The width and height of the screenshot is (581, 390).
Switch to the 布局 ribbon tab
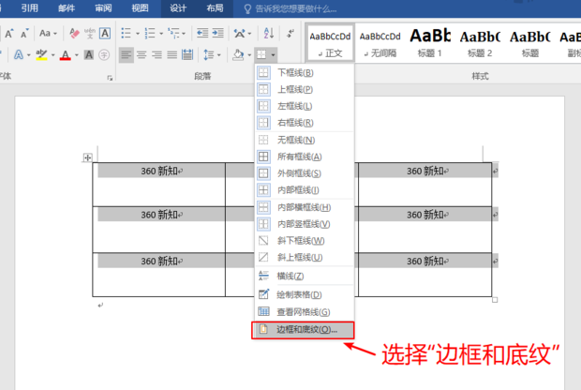(215, 8)
